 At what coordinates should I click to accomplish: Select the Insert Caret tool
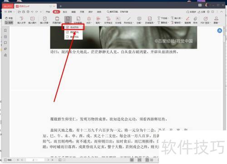176,18
